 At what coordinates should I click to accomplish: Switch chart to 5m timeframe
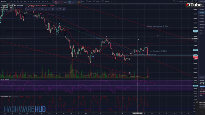pyautogui.click(x=18, y=1)
